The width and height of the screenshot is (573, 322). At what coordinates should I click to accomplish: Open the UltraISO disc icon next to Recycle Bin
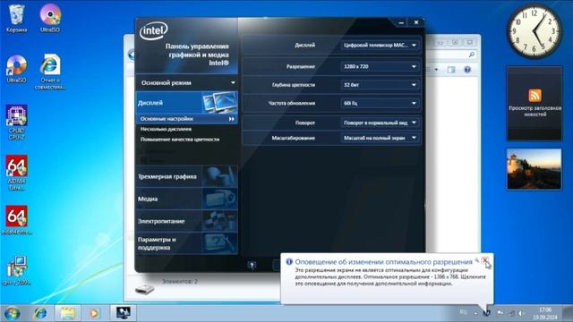[50, 19]
